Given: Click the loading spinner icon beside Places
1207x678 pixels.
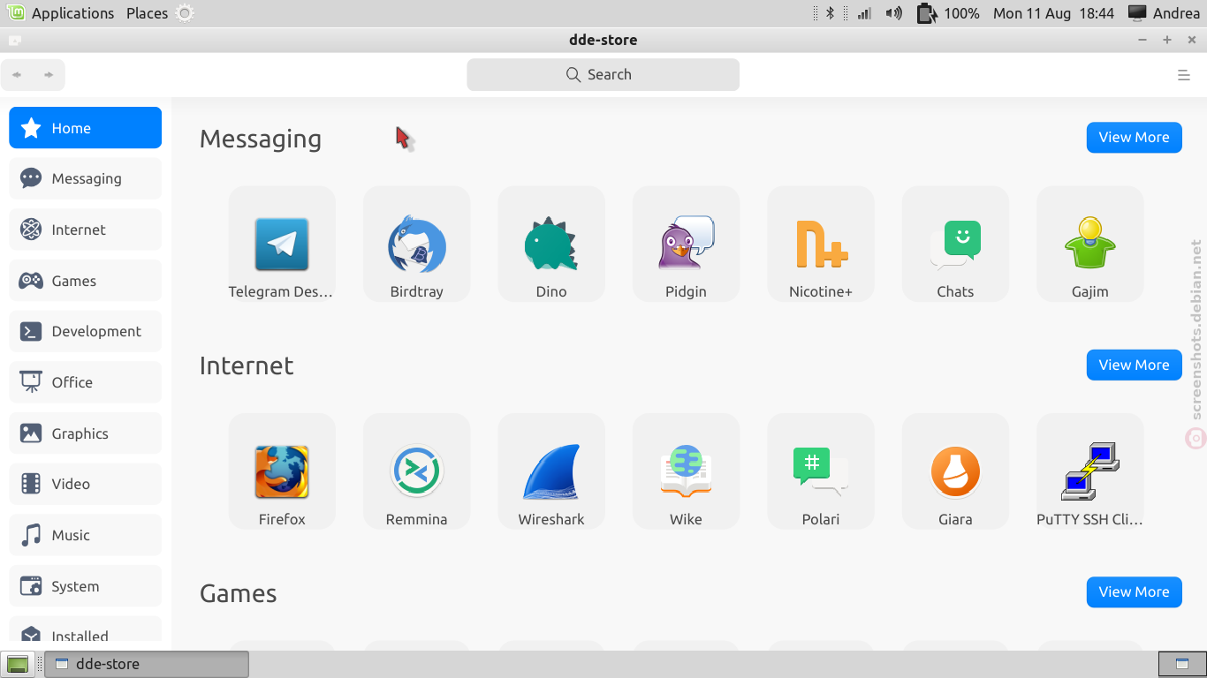Looking at the screenshot, I should click(184, 13).
